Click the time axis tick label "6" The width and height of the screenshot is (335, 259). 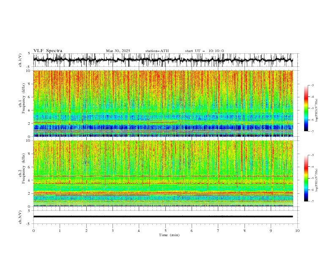(x=192, y=231)
